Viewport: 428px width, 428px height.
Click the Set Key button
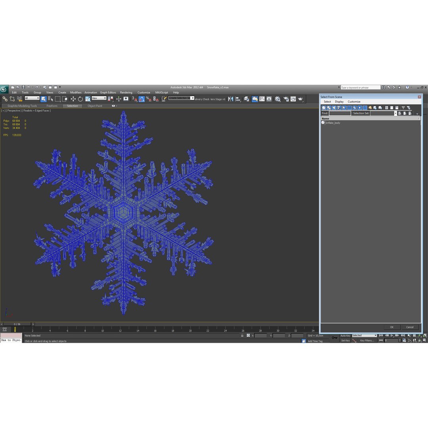coord(345,340)
